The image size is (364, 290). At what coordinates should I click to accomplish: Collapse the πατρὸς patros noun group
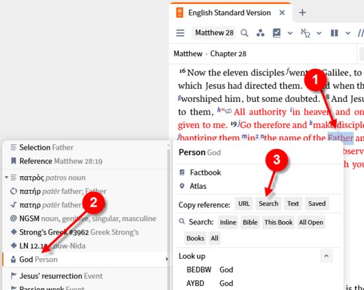coord(6,177)
